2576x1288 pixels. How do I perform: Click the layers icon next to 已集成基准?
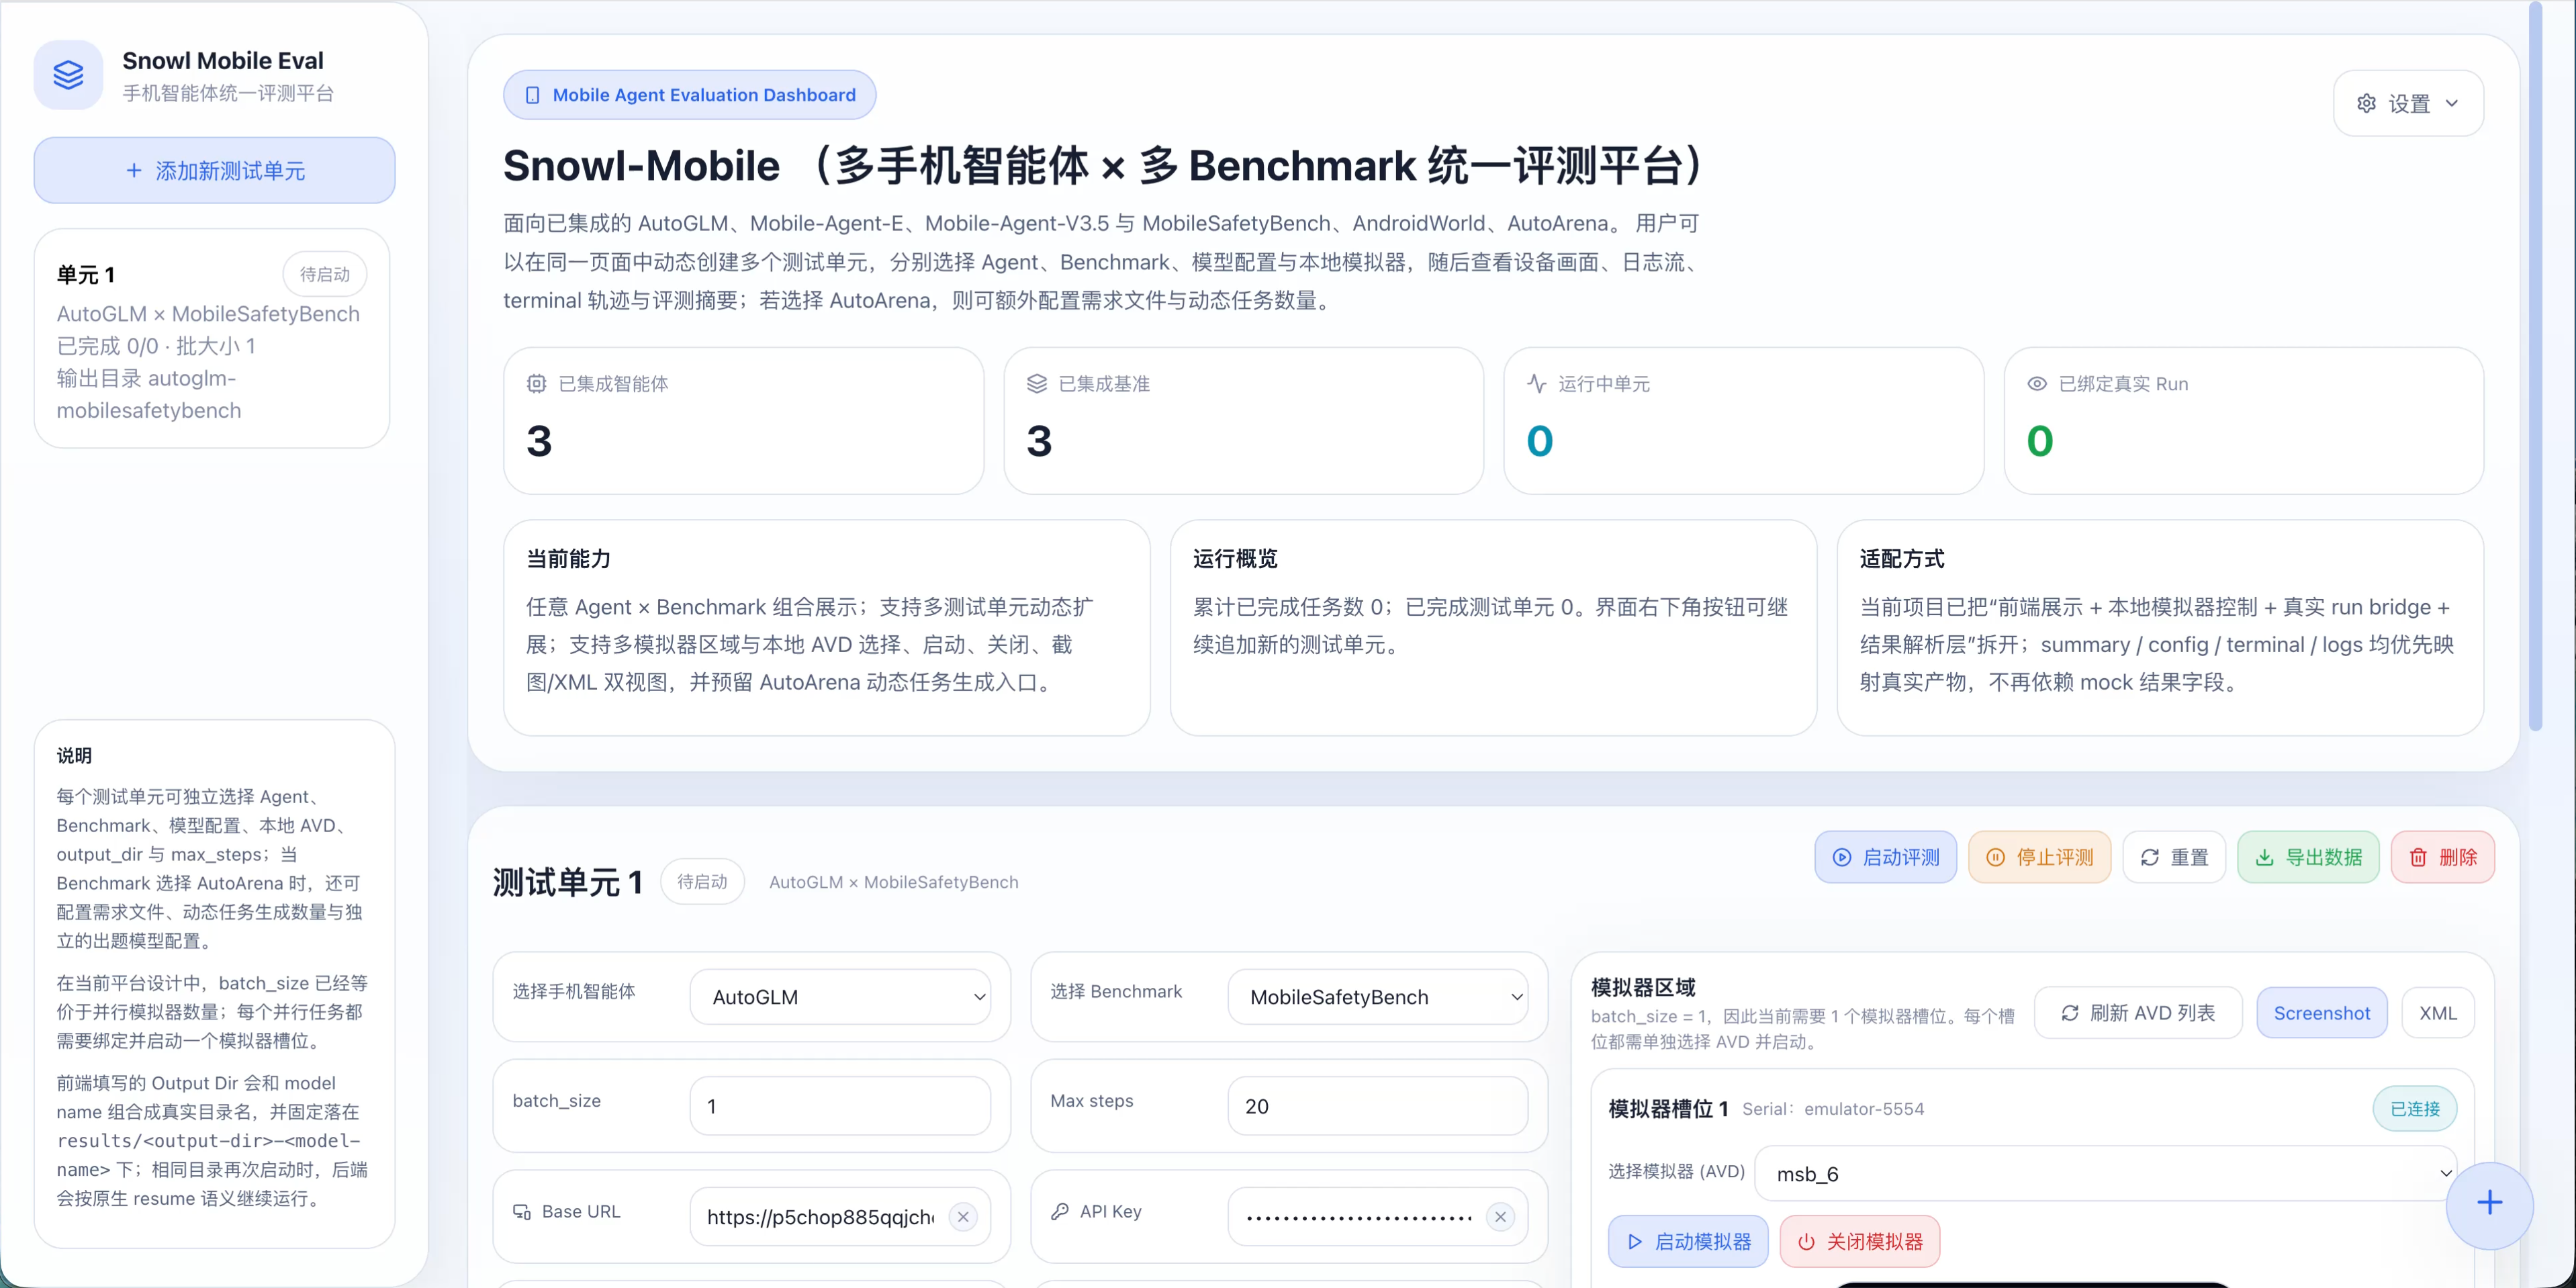1037,384
